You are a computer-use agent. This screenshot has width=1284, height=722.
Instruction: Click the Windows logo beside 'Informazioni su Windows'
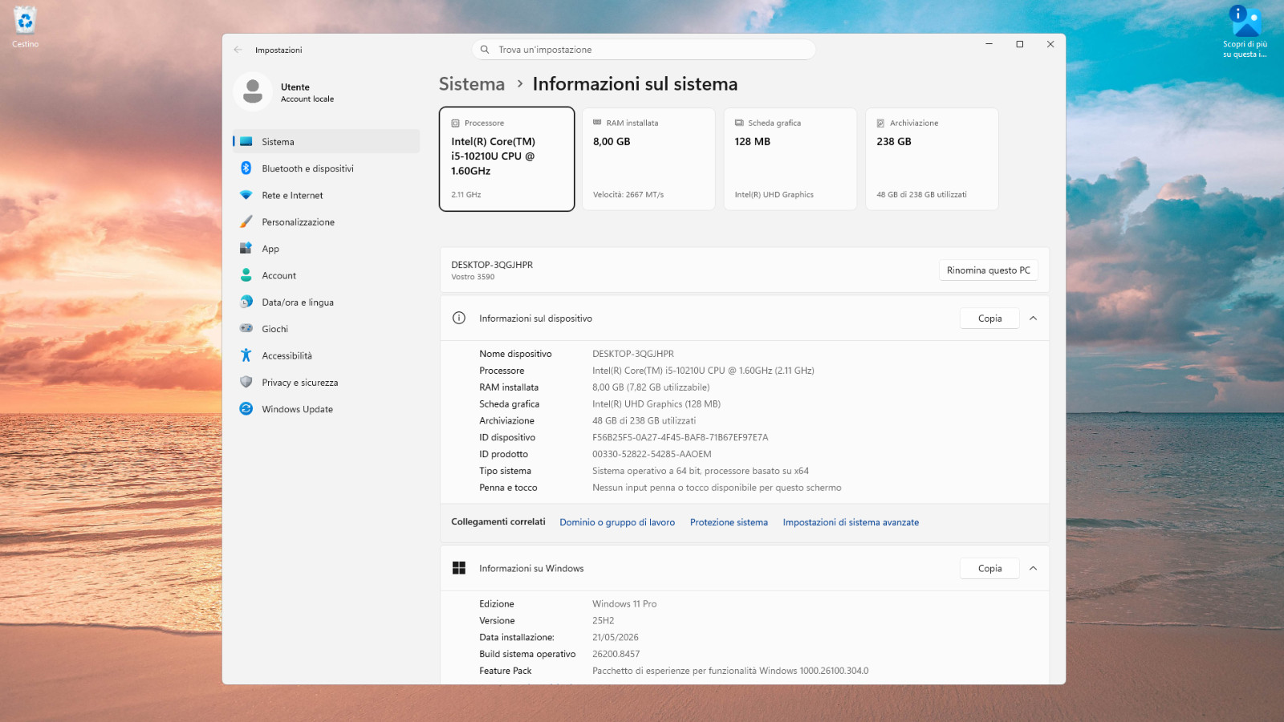(x=459, y=568)
